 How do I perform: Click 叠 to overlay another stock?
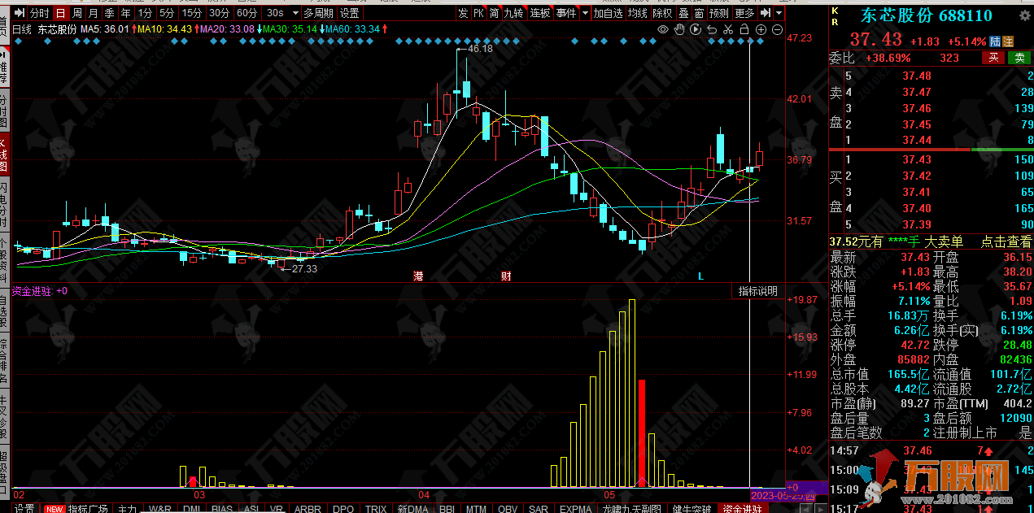click(x=683, y=13)
